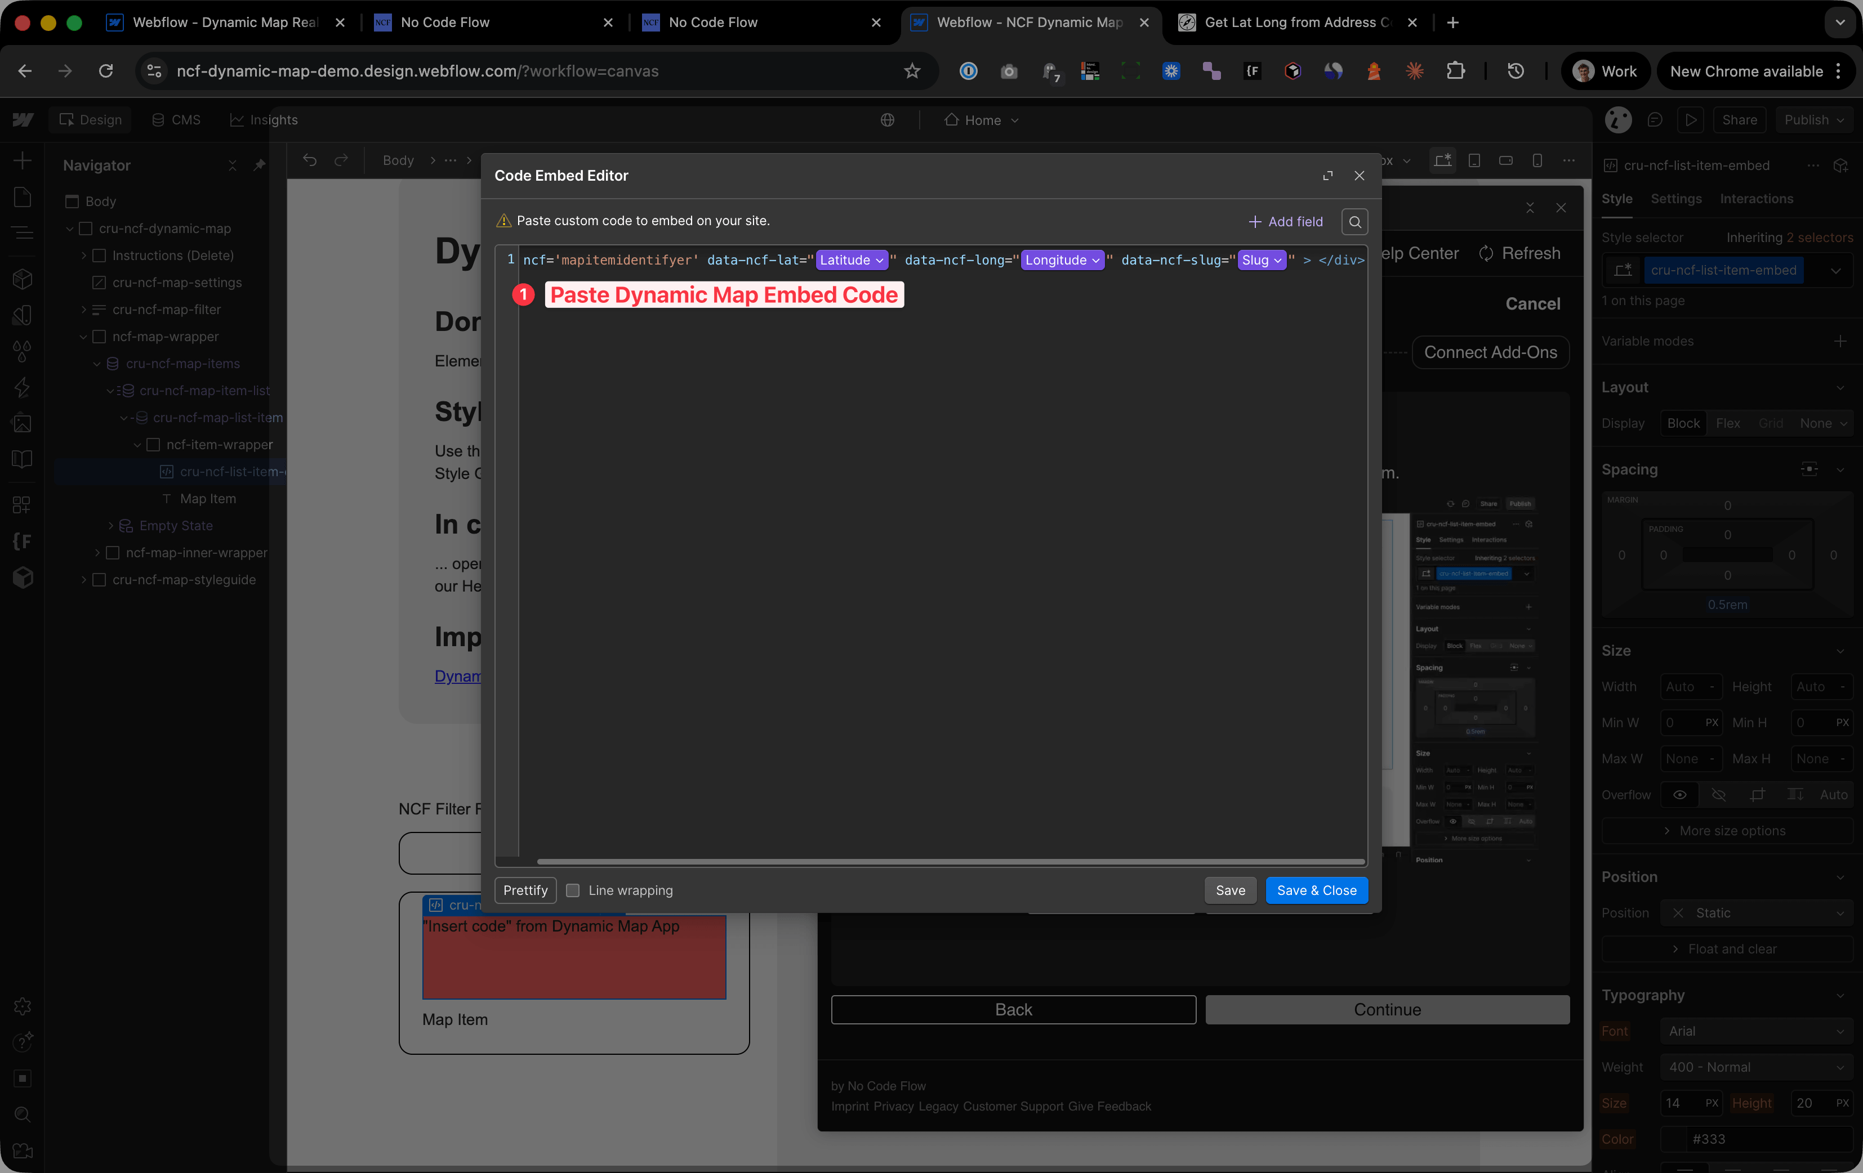Click the undo arrow
1863x1173 pixels.
pos(310,160)
